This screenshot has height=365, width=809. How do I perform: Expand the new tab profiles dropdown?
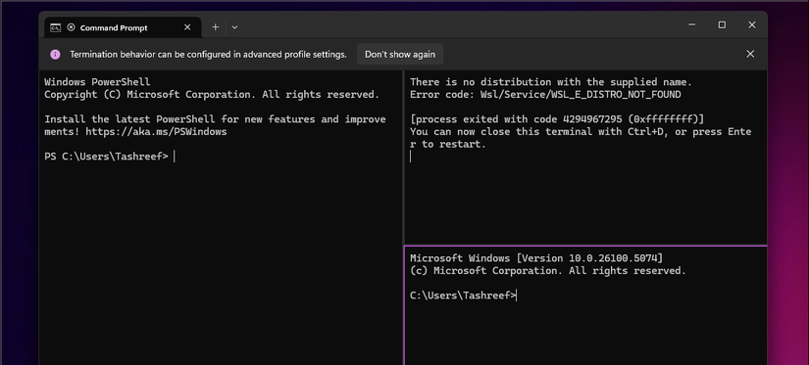click(x=234, y=27)
